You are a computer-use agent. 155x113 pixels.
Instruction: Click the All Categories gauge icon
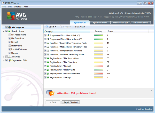(10, 27)
